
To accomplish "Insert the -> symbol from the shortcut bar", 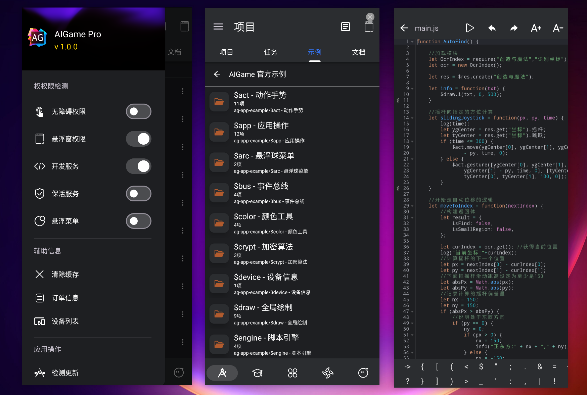I will pyautogui.click(x=407, y=367).
